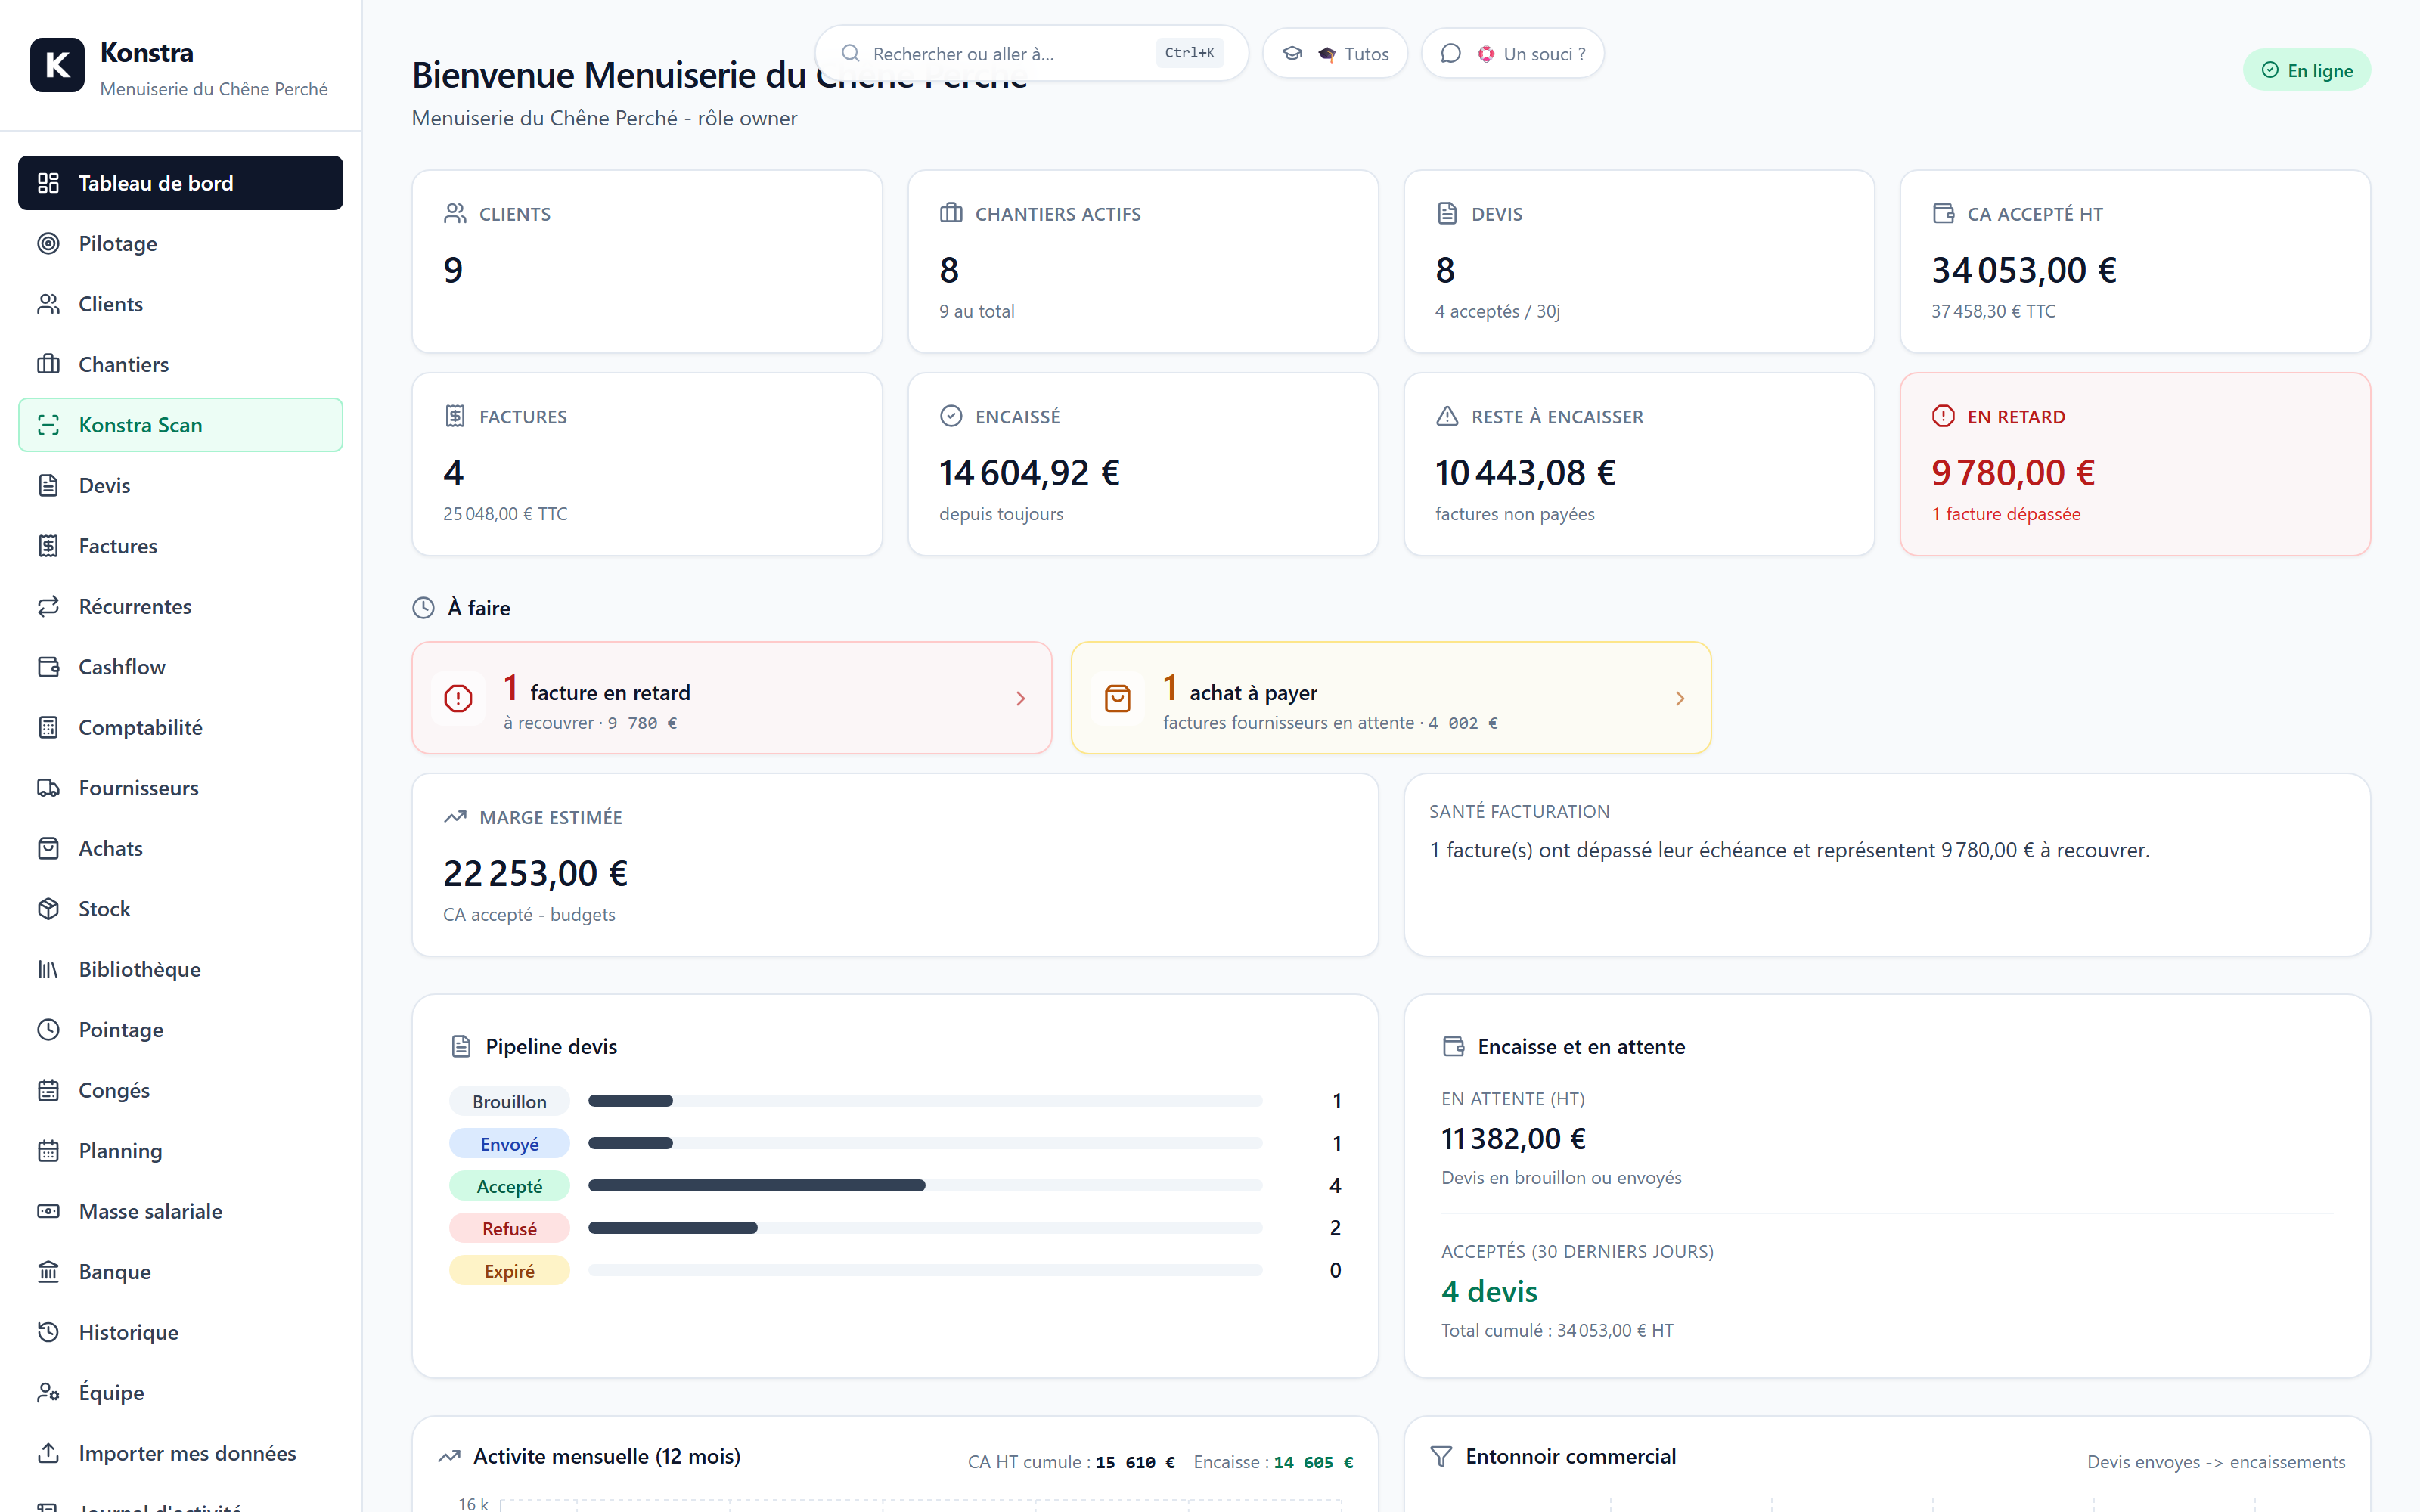Click the Cashflow wallet icon

[48, 667]
